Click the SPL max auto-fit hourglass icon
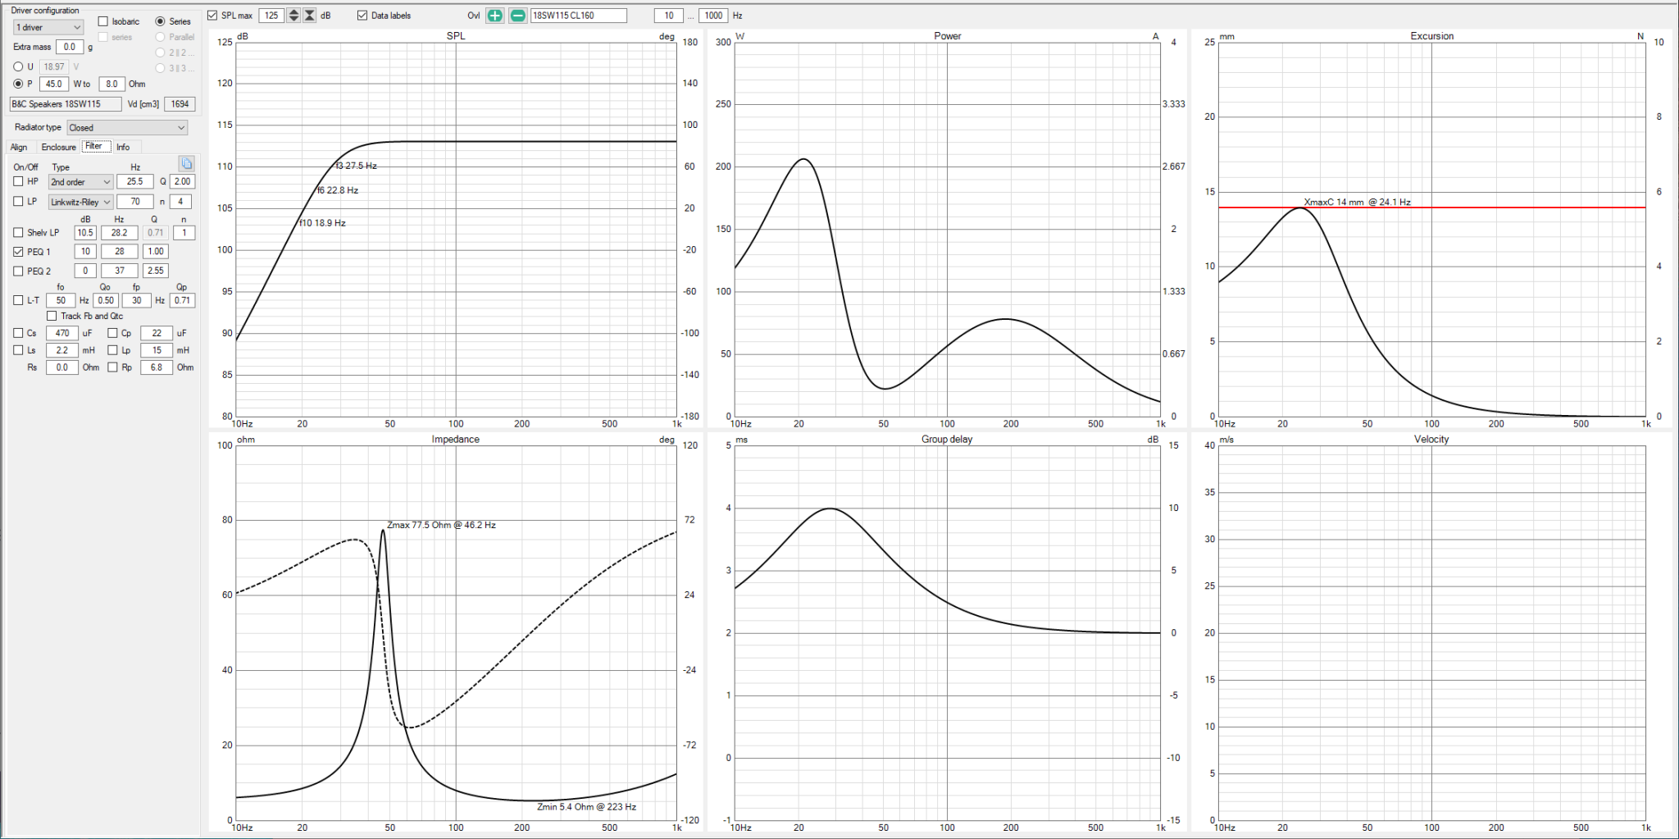This screenshot has width=1679, height=839. pyautogui.click(x=309, y=16)
